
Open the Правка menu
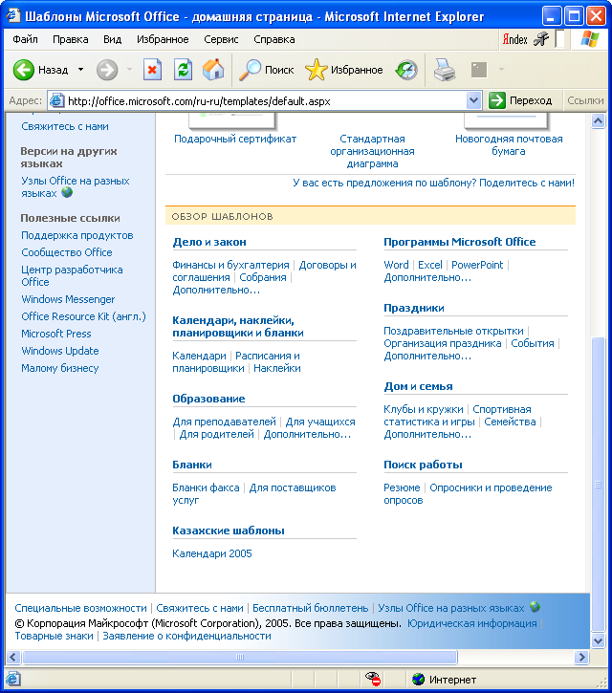(71, 39)
